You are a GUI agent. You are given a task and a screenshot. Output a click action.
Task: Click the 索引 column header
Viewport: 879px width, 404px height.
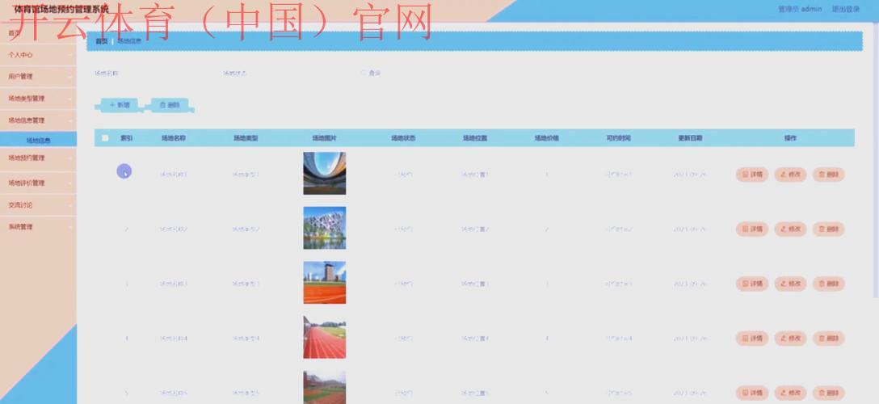click(x=126, y=138)
